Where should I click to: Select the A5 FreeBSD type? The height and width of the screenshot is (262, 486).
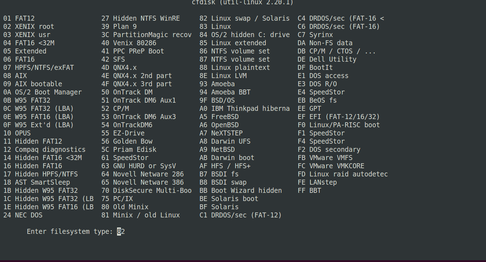click(x=219, y=117)
